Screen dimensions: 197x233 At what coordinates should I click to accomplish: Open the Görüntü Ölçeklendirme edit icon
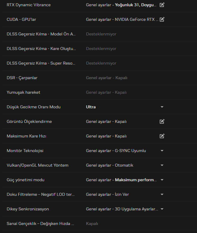(162, 121)
